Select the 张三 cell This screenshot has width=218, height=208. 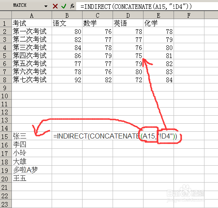pos(32,136)
